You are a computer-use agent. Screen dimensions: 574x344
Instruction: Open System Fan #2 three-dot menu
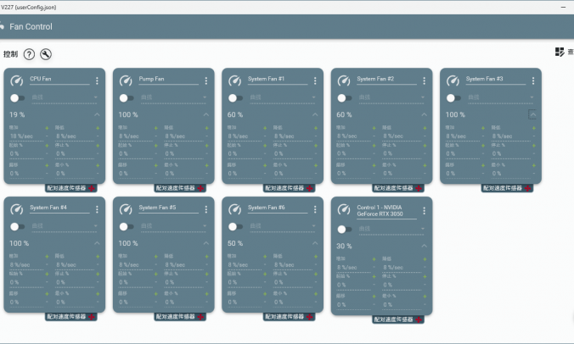pos(424,80)
